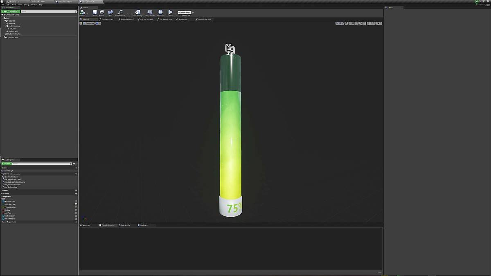Open Class Defaults from the toolbar
The width and height of the screenshot is (491, 276).
click(x=150, y=13)
